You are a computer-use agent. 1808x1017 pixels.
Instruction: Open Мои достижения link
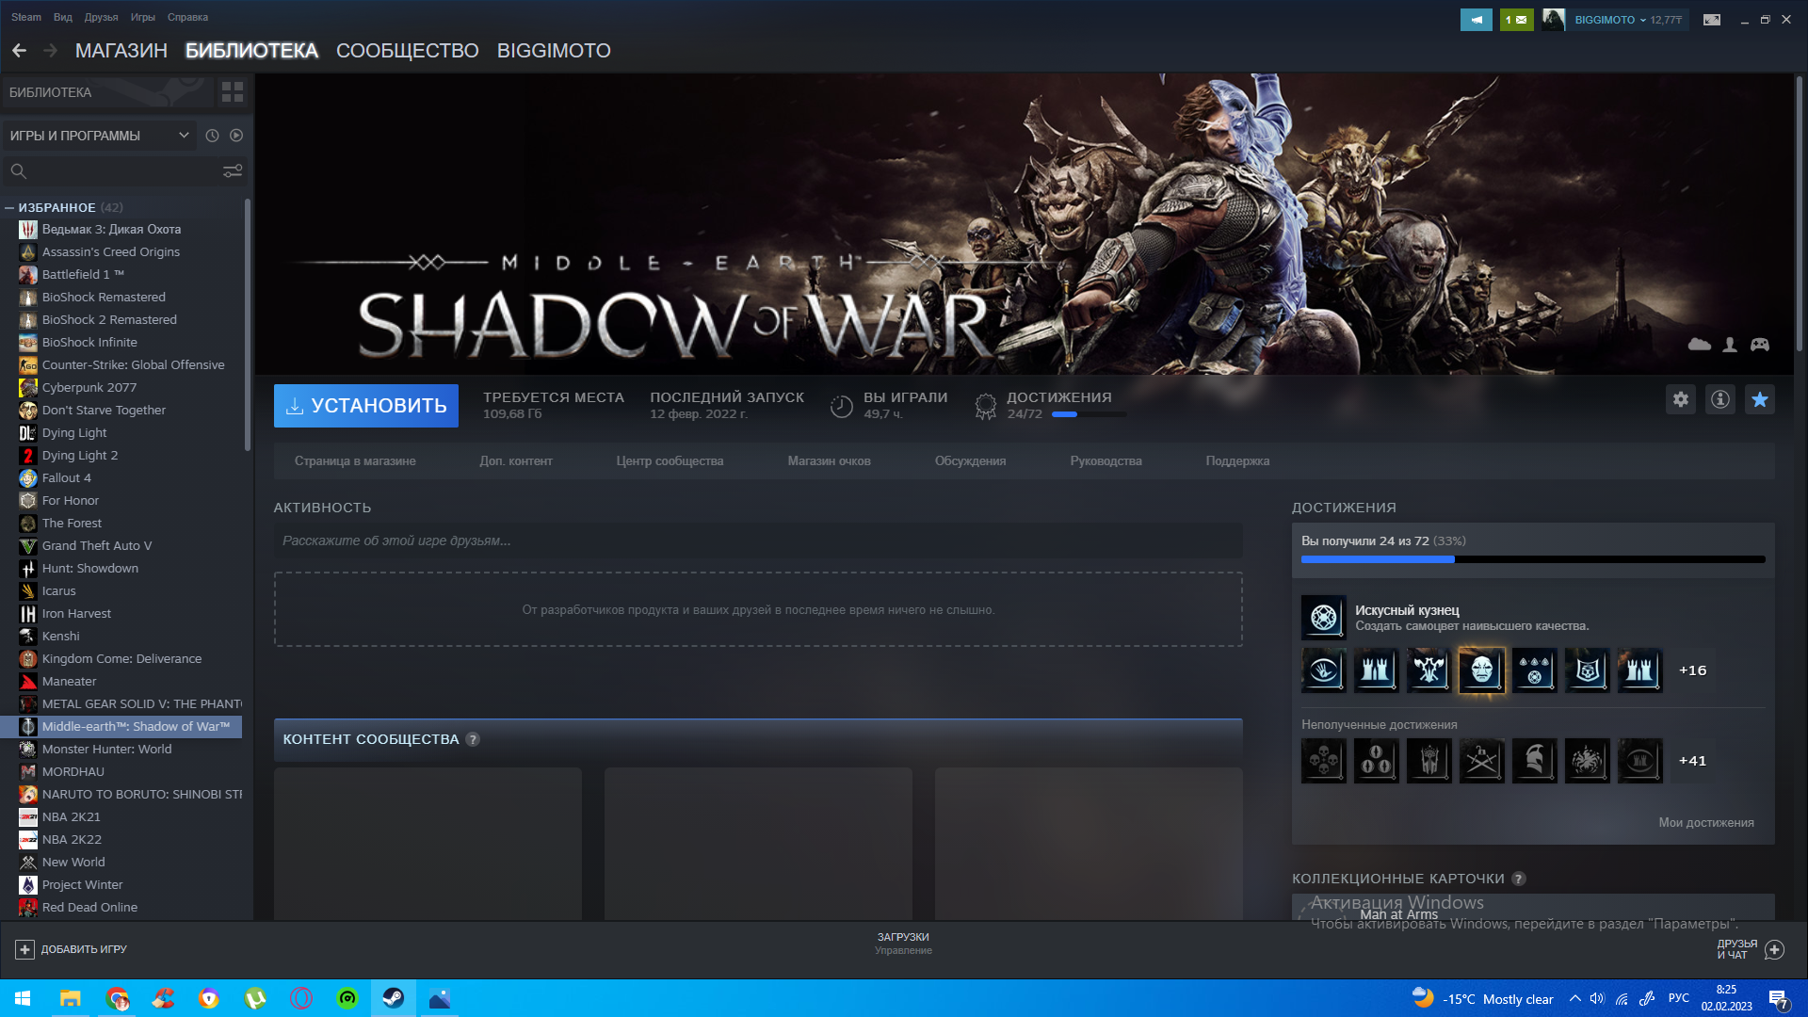[1706, 823]
